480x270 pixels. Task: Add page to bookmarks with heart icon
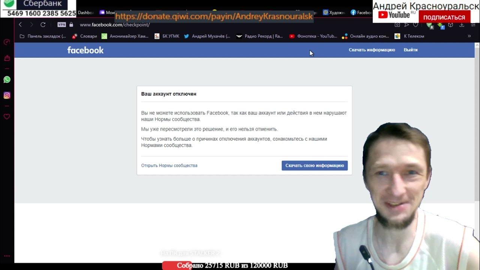415,25
